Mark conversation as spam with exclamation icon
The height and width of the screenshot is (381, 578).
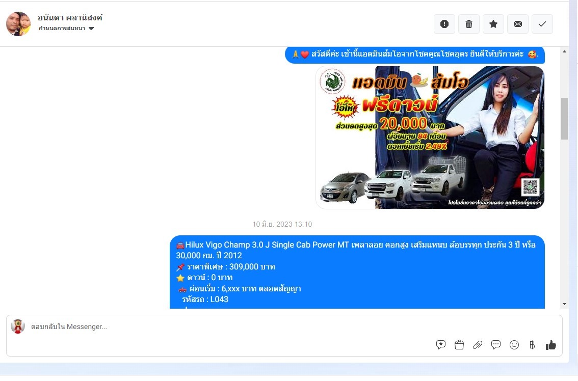pos(444,24)
